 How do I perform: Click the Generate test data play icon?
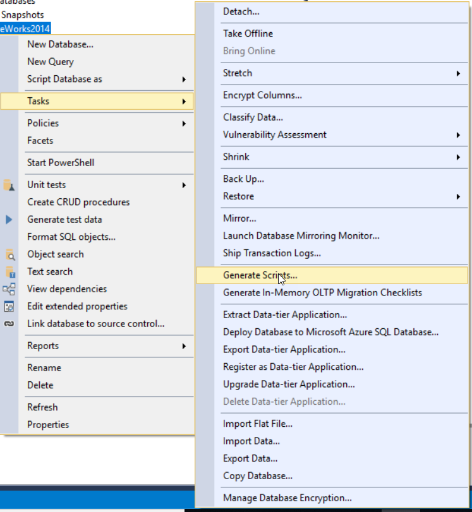[9, 220]
